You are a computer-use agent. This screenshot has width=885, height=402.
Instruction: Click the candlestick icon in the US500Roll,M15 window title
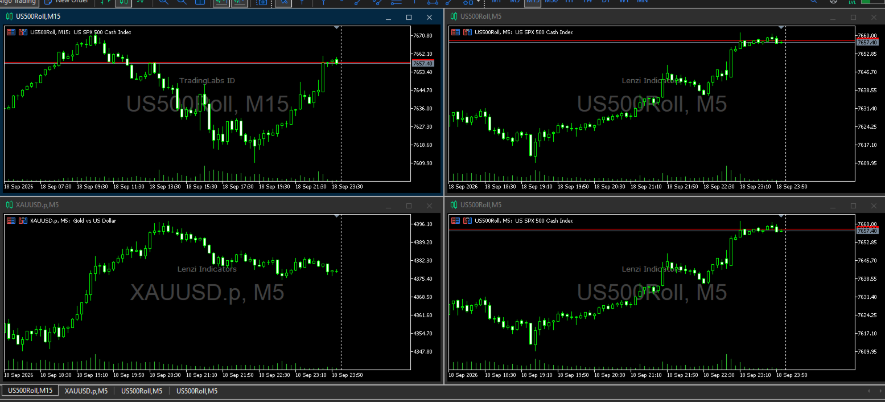(x=9, y=17)
